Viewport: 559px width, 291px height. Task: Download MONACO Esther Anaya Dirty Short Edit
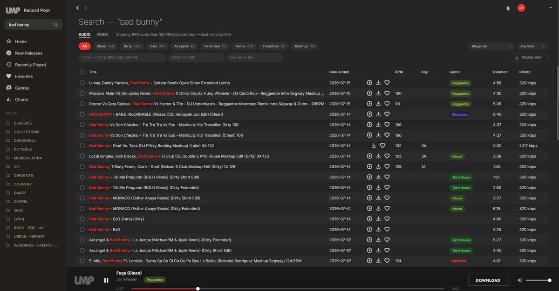point(378,198)
